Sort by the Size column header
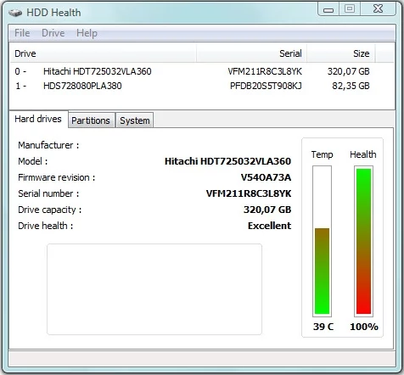This screenshot has height=375, width=404. pos(341,53)
